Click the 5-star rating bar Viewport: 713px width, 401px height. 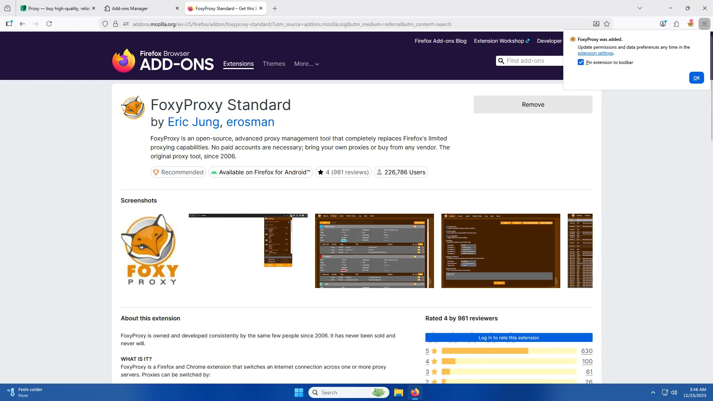[x=509, y=351]
